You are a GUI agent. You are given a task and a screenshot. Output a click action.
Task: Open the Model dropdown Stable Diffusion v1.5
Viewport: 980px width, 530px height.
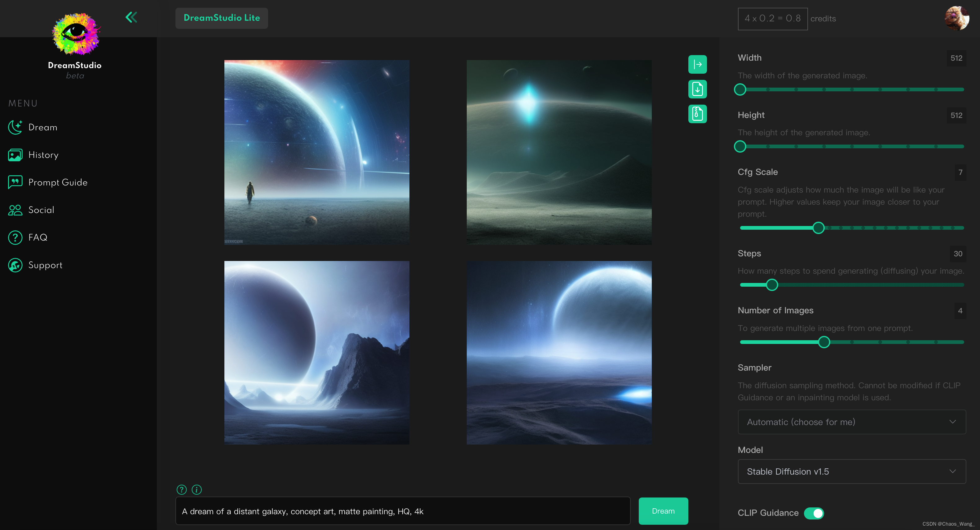[851, 471]
